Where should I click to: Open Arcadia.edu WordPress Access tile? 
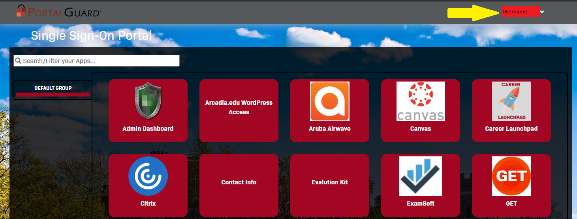click(x=239, y=110)
